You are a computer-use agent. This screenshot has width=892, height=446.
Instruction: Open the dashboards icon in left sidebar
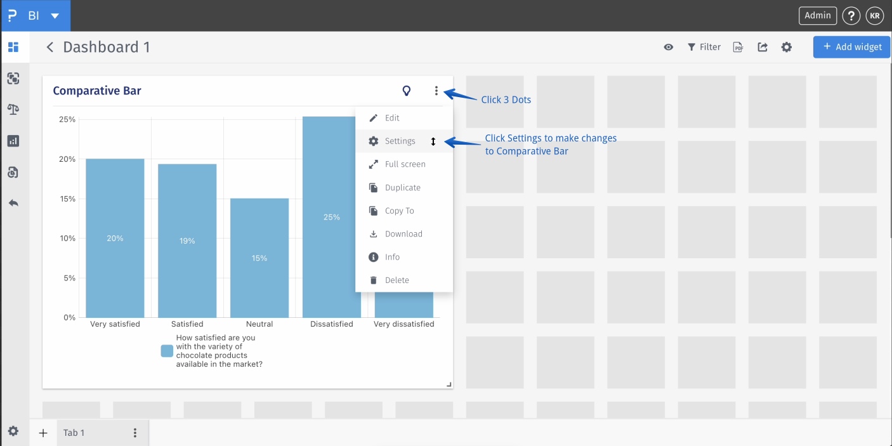pyautogui.click(x=13, y=47)
